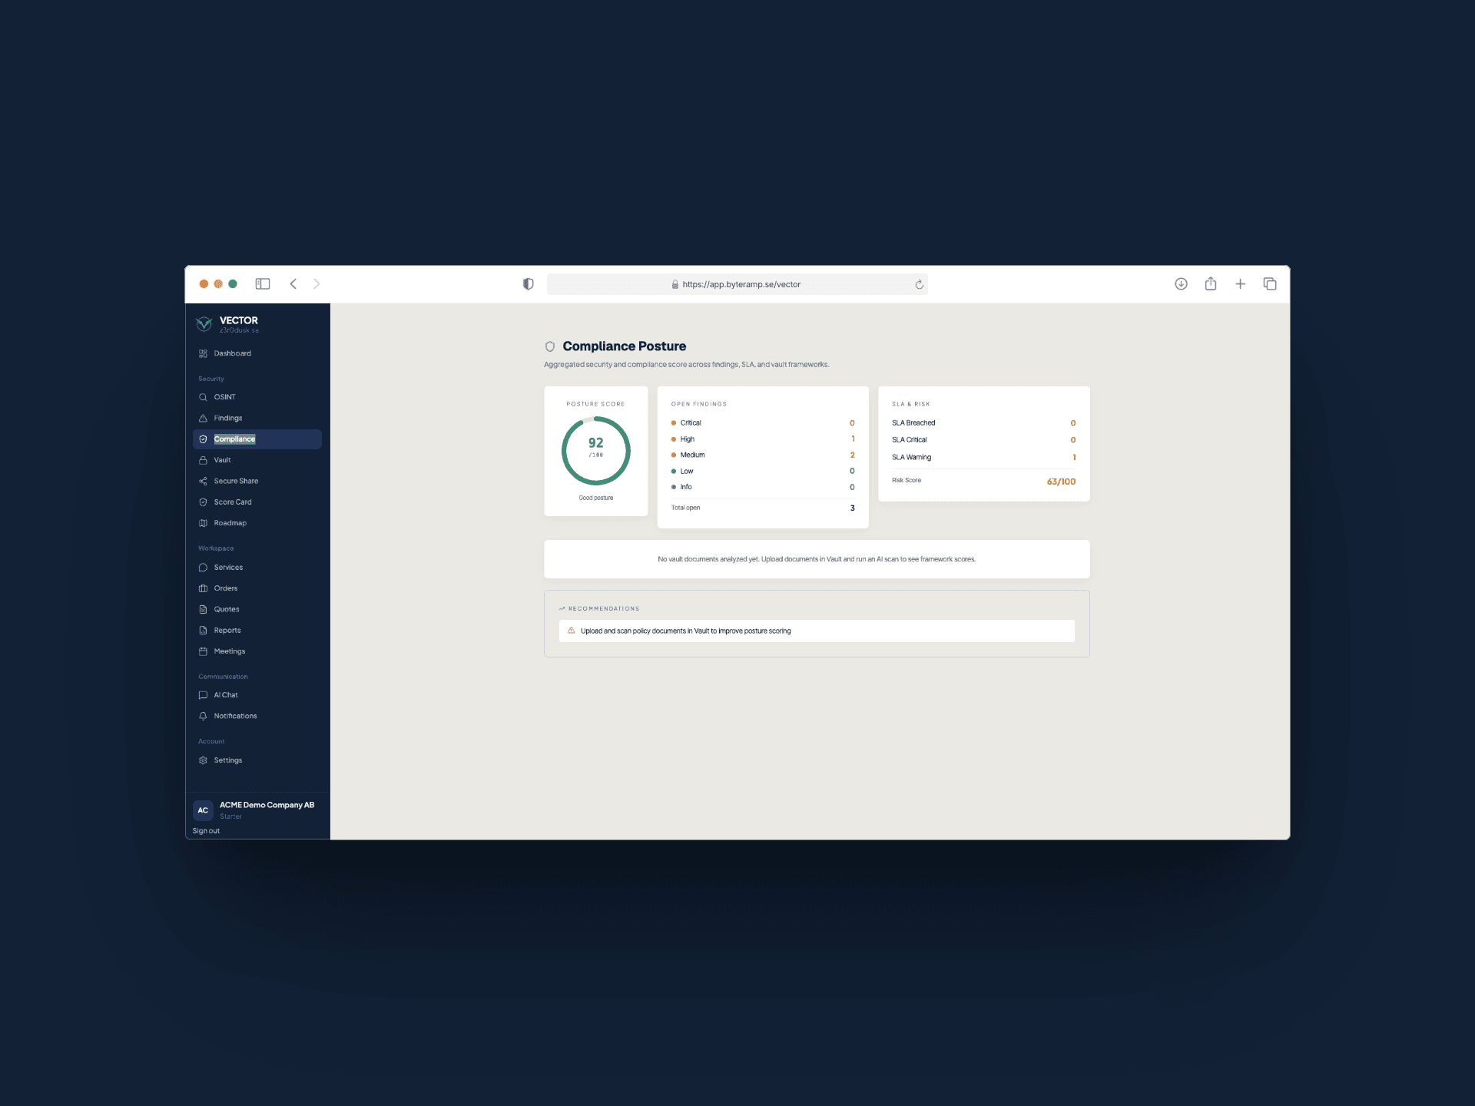Reload the page with refresh icon
The image size is (1475, 1106).
[919, 284]
